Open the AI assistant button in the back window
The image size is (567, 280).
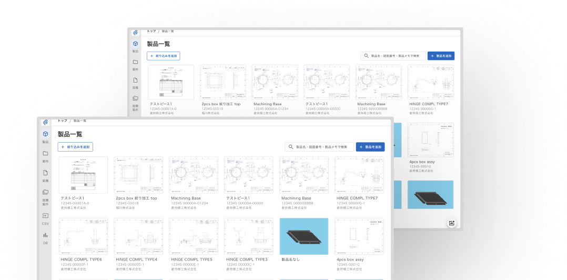452,223
